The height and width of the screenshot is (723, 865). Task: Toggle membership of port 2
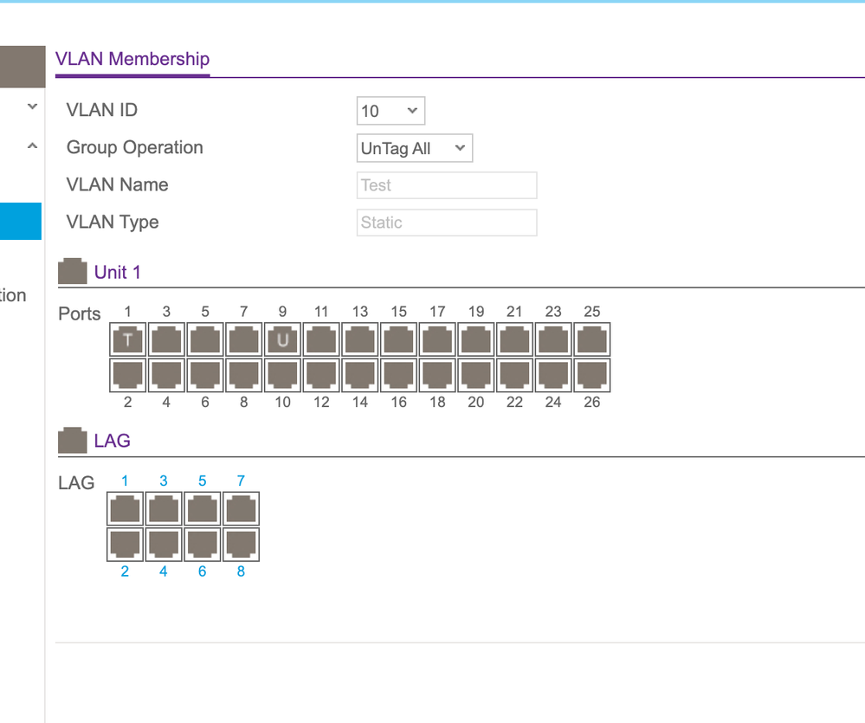tap(128, 375)
